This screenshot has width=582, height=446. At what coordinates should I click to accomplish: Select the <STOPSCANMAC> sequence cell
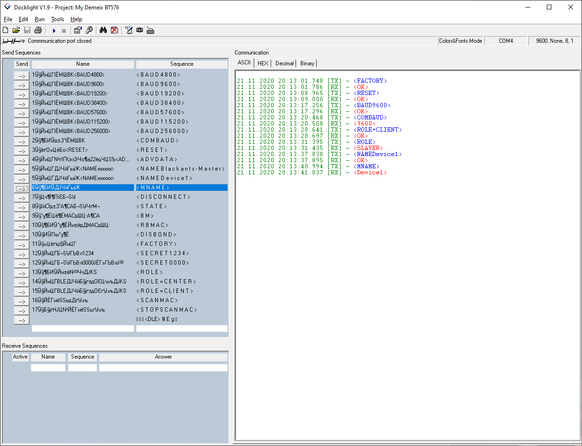(182, 310)
